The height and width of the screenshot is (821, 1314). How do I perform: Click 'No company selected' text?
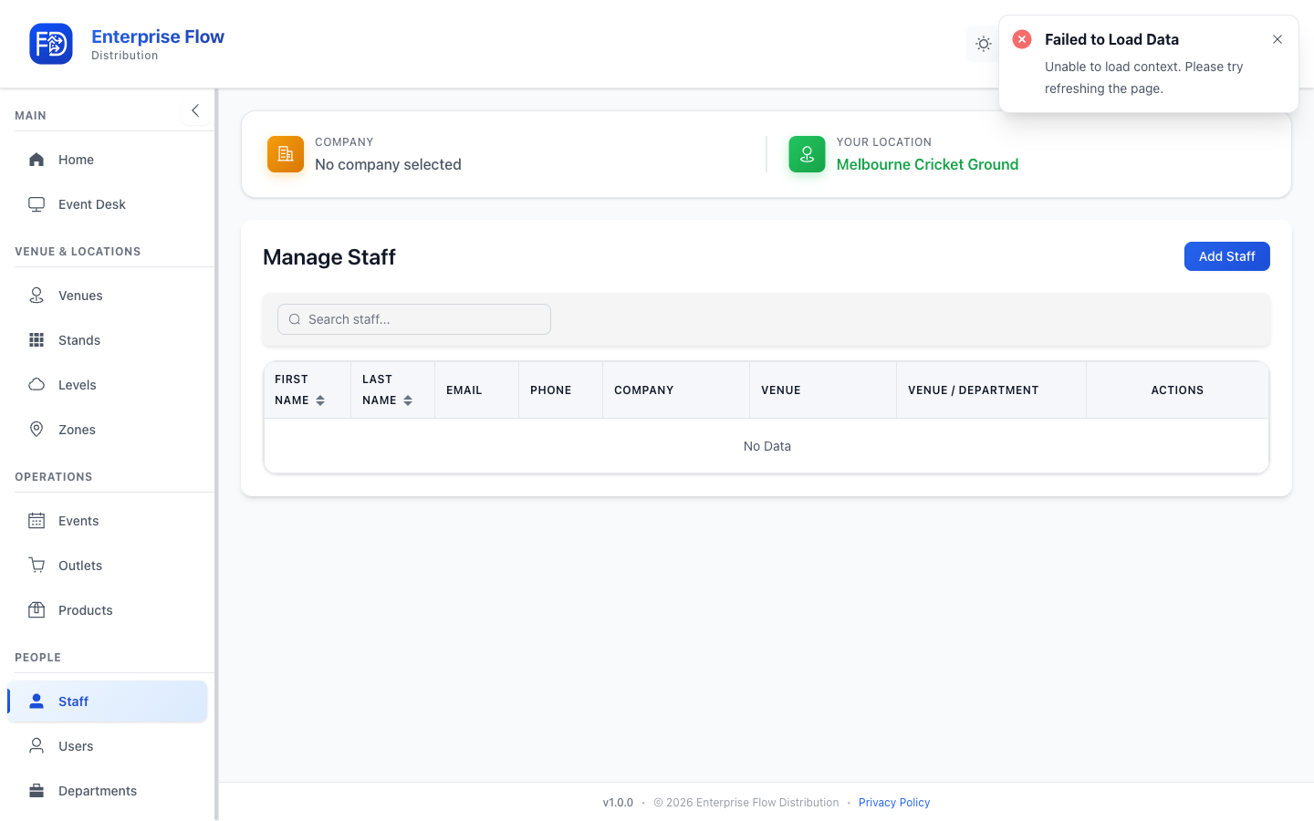tap(388, 164)
